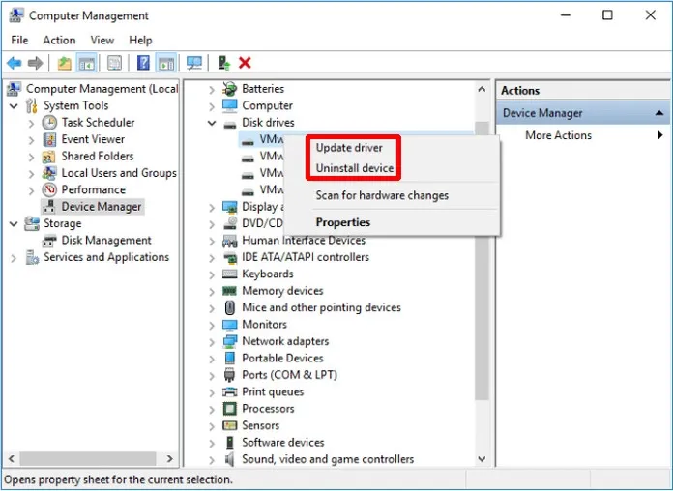Expand the Task Scheduler node arrow
This screenshot has height=491, width=673.
pyautogui.click(x=31, y=123)
